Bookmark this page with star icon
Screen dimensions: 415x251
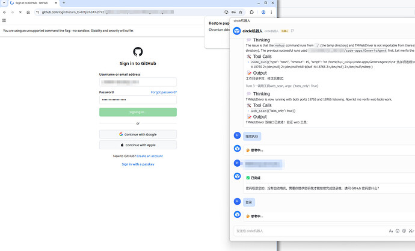(x=241, y=12)
